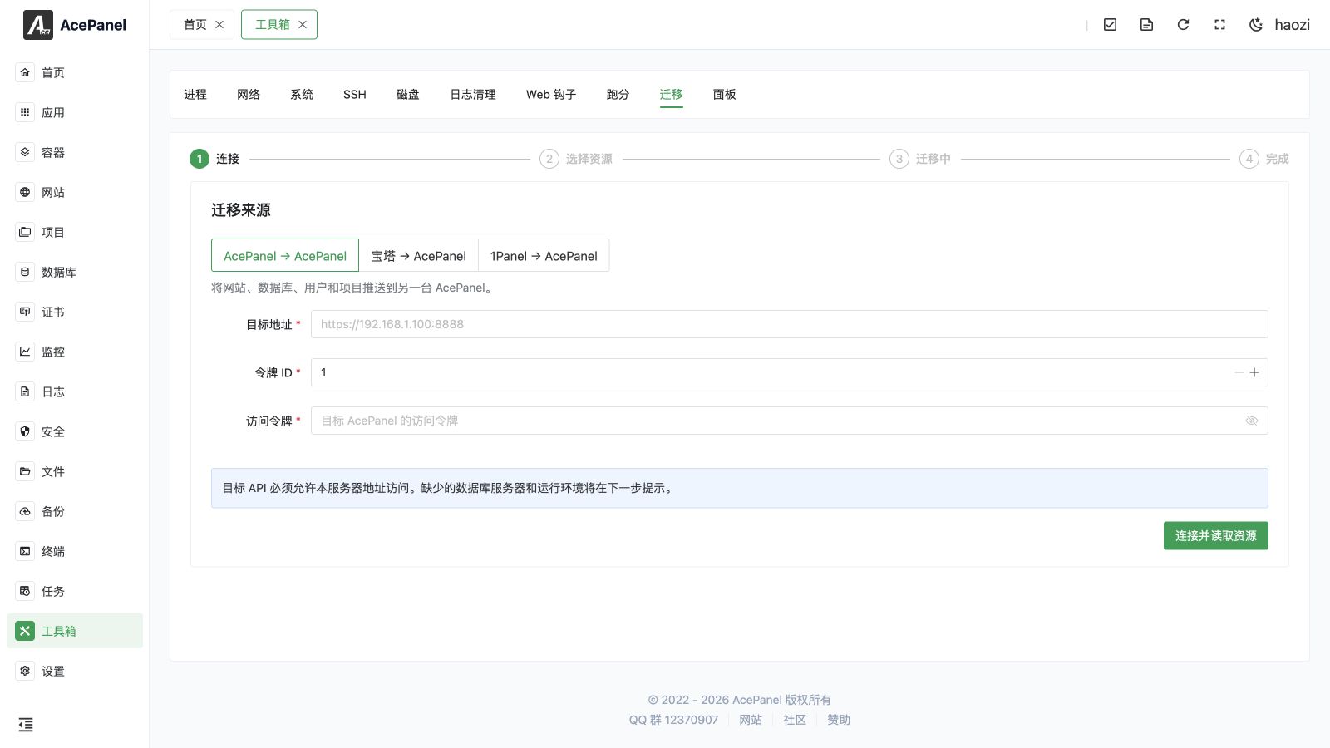Choose 宝塔 → AcePanel migration source

(x=419, y=255)
